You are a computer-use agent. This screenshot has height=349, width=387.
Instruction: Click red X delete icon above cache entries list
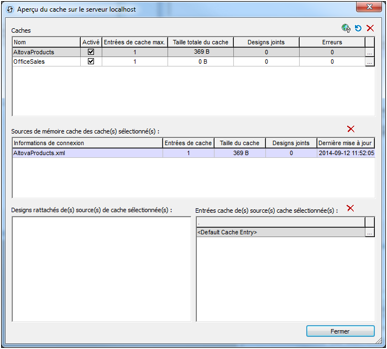[x=350, y=208]
